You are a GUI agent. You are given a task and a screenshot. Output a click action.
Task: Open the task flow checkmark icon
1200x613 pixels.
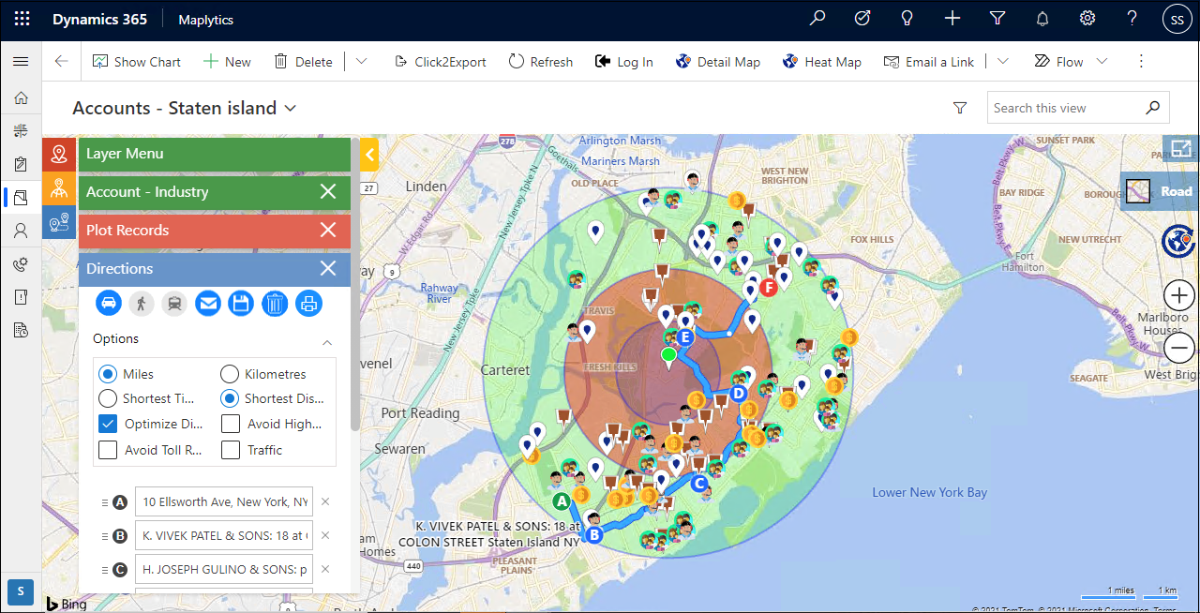(862, 19)
